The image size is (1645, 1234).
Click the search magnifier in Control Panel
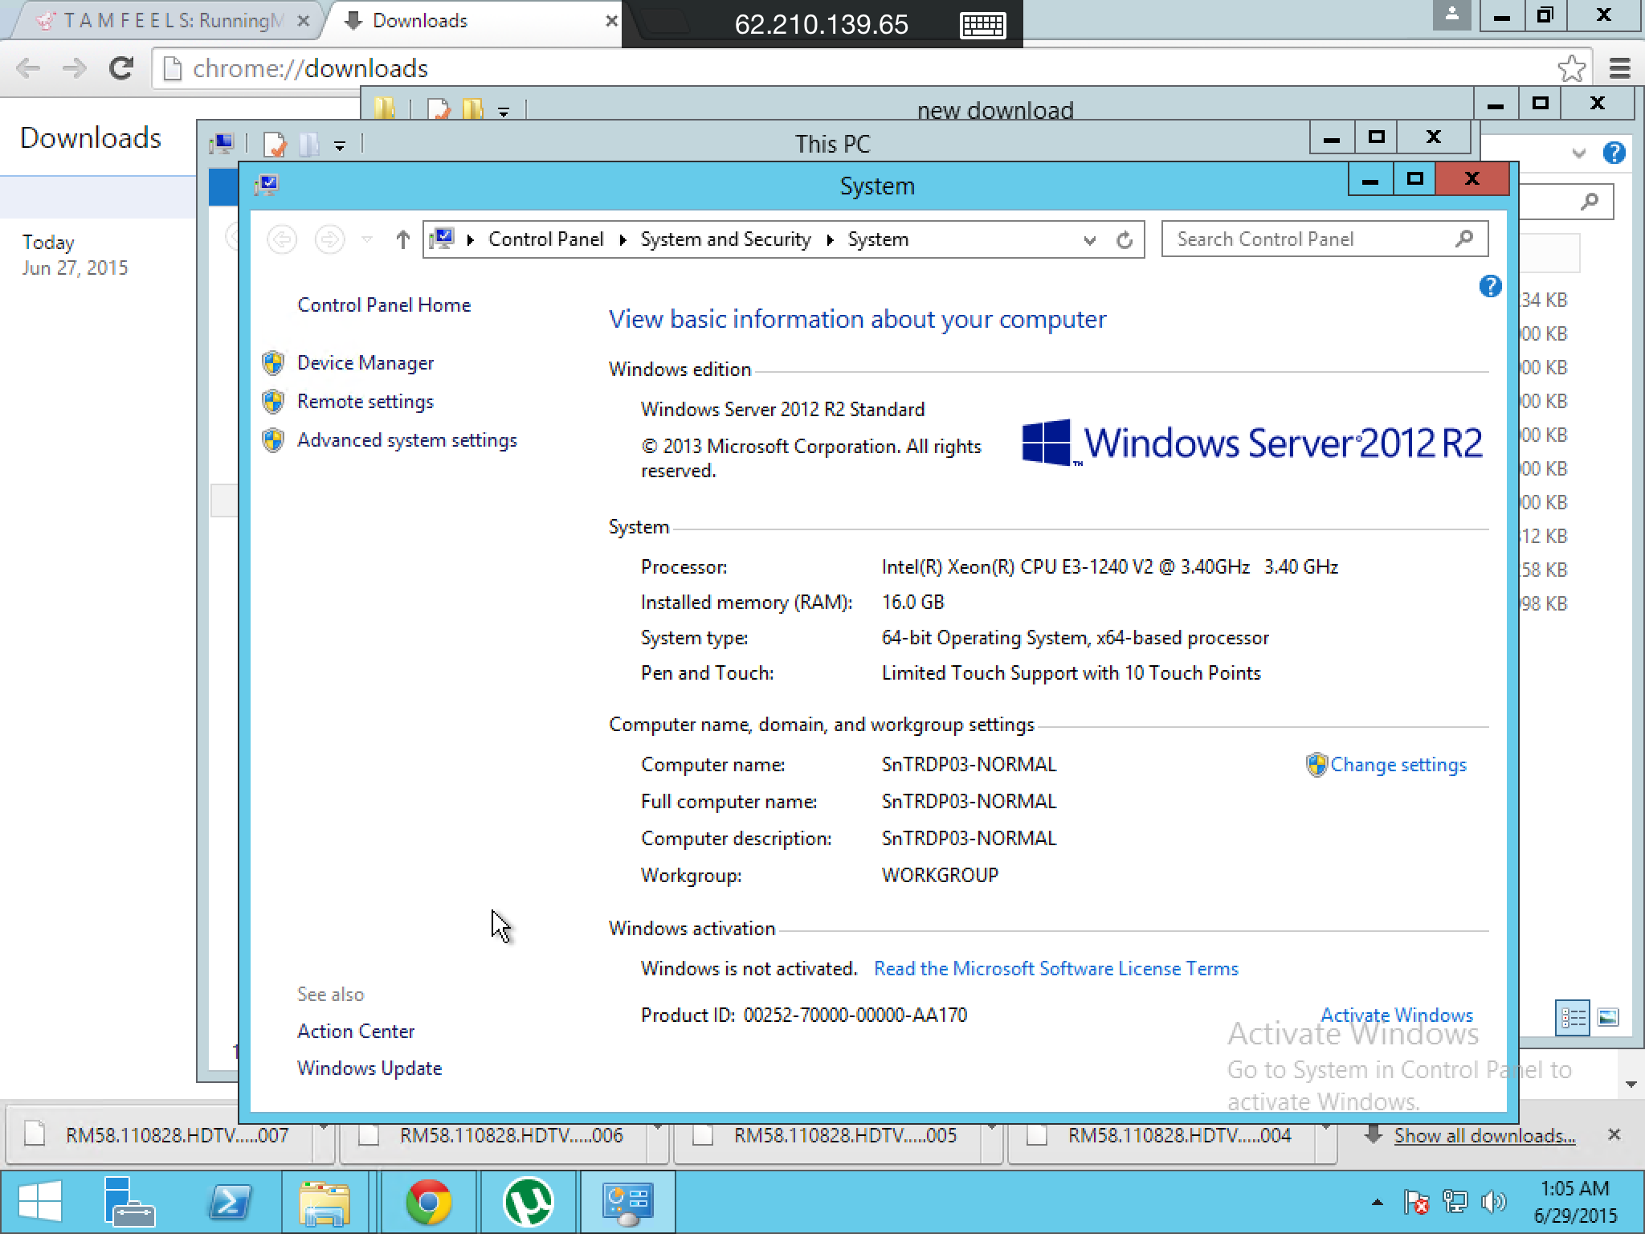[x=1464, y=239]
